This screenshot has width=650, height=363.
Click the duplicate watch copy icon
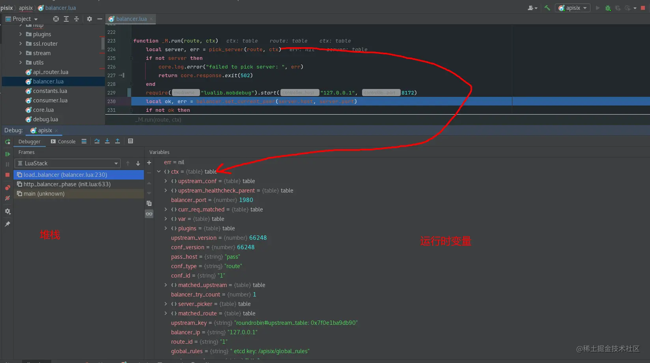149,204
